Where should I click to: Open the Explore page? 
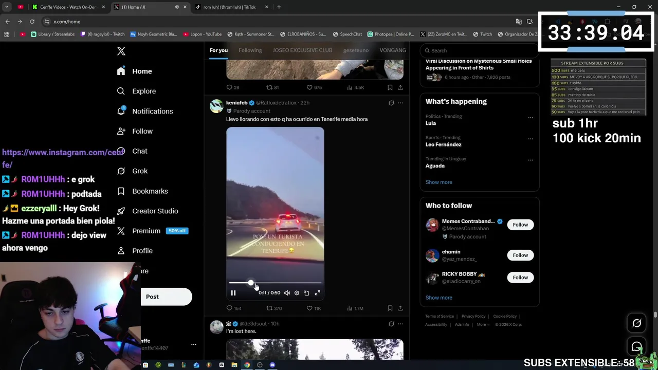point(136,91)
